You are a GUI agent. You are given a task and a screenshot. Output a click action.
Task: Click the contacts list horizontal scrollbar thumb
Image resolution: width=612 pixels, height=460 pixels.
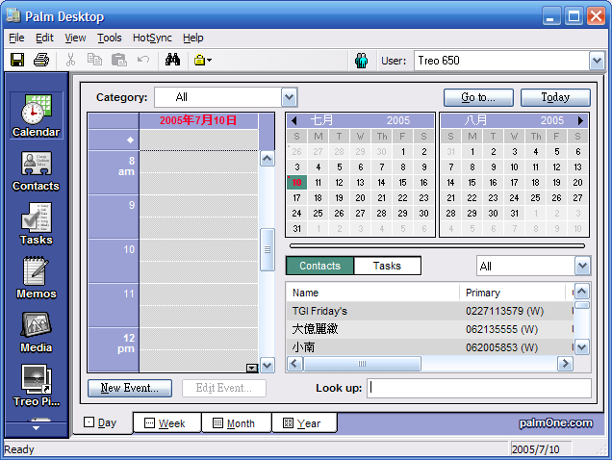tap(362, 364)
